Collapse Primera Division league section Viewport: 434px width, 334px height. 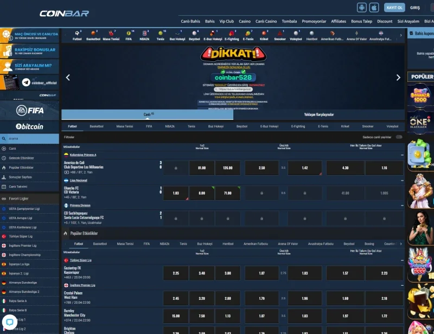click(x=402, y=205)
